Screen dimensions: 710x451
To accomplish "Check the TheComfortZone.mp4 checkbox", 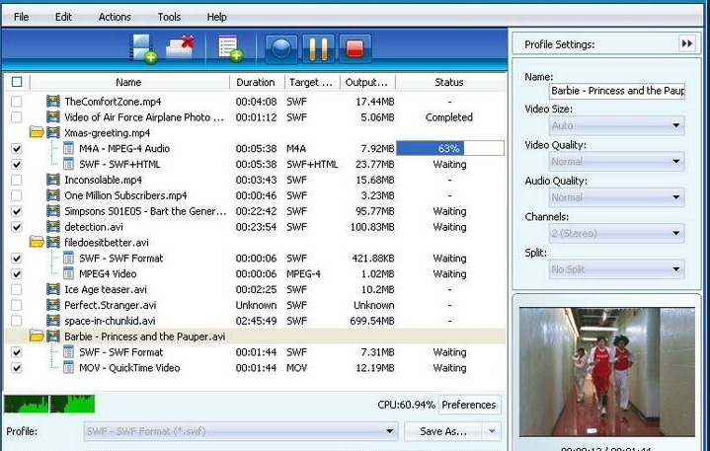I will coord(16,102).
